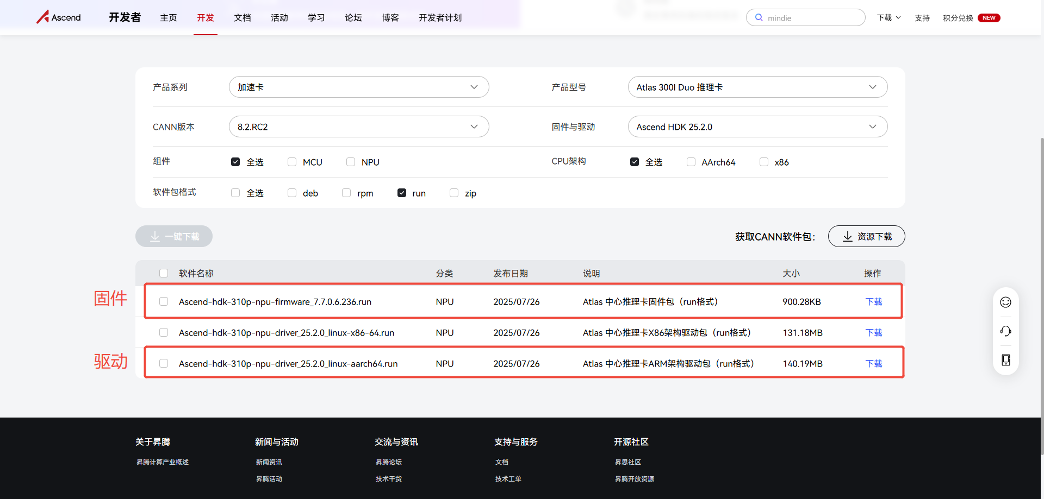This screenshot has height=499, width=1044.
Task: Open the 学习 nav item
Action: (x=316, y=18)
